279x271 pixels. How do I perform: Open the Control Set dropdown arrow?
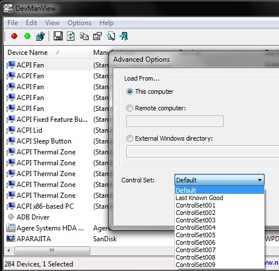(260, 180)
